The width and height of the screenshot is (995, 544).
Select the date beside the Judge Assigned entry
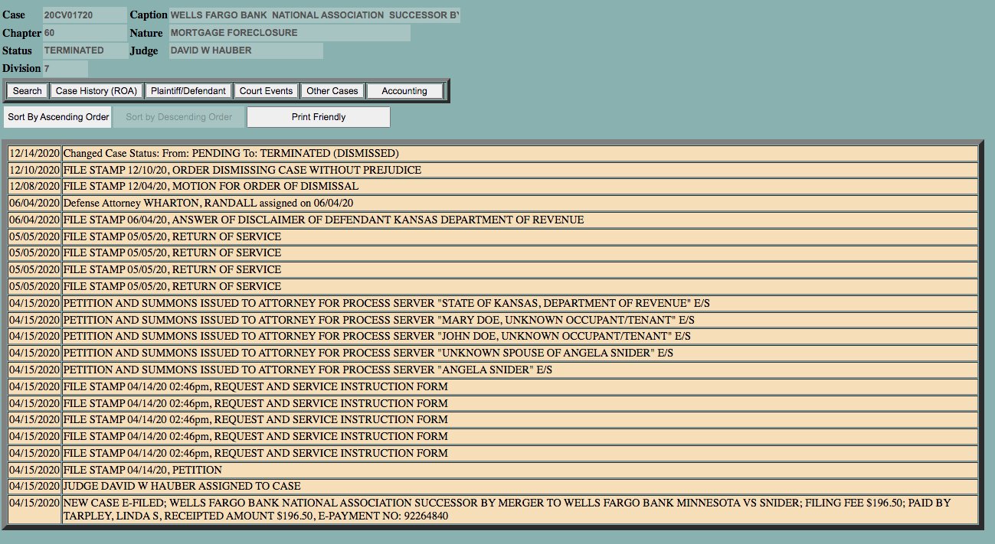pos(34,486)
